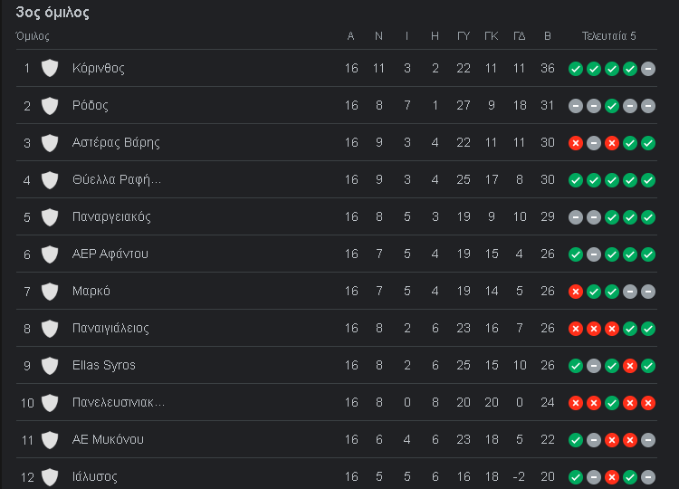Click the 3ος όμιλος group heading
Screen dimensions: 679x489
[53, 13]
